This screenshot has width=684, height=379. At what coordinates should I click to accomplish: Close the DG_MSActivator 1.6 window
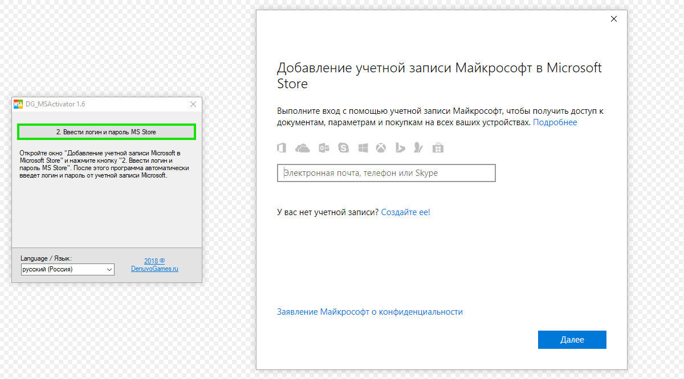[x=193, y=104]
